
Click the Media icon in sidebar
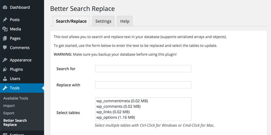(5, 29)
